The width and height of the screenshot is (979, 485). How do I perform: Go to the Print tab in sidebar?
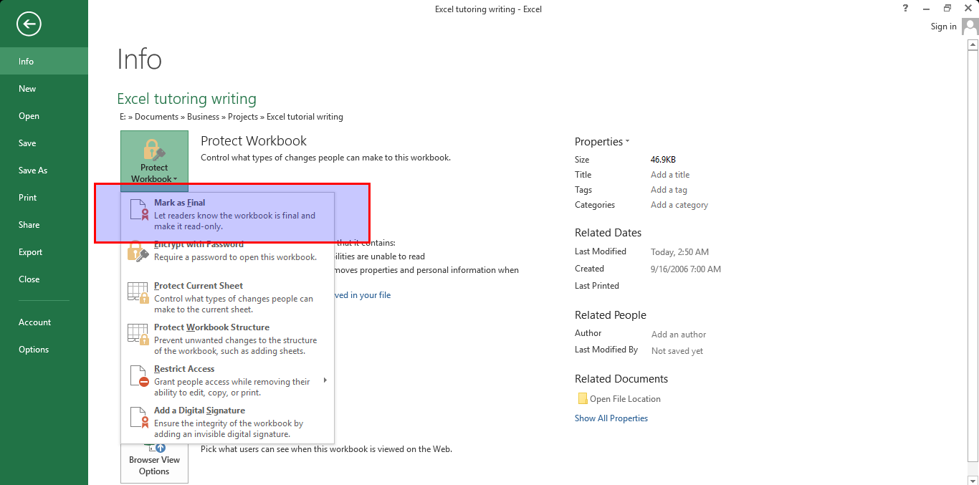click(x=28, y=198)
